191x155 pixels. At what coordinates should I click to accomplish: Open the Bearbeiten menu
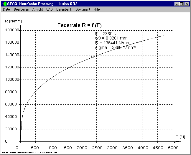click(21, 9)
